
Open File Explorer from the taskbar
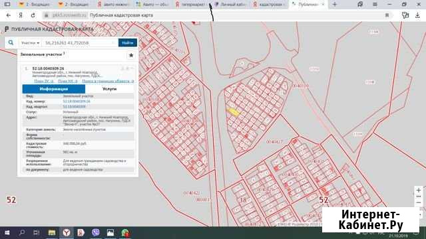(x=52, y=232)
